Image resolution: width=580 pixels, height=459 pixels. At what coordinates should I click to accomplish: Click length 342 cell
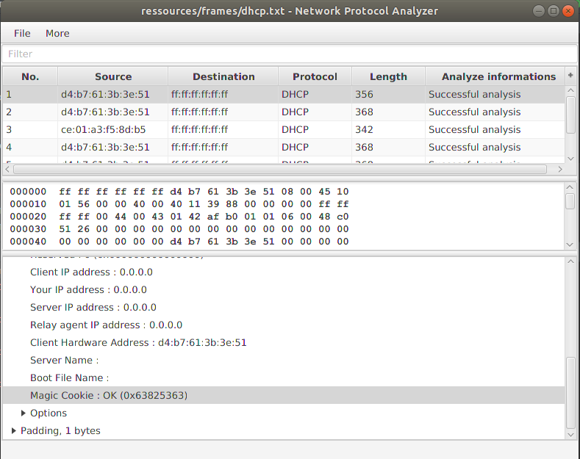(388, 130)
